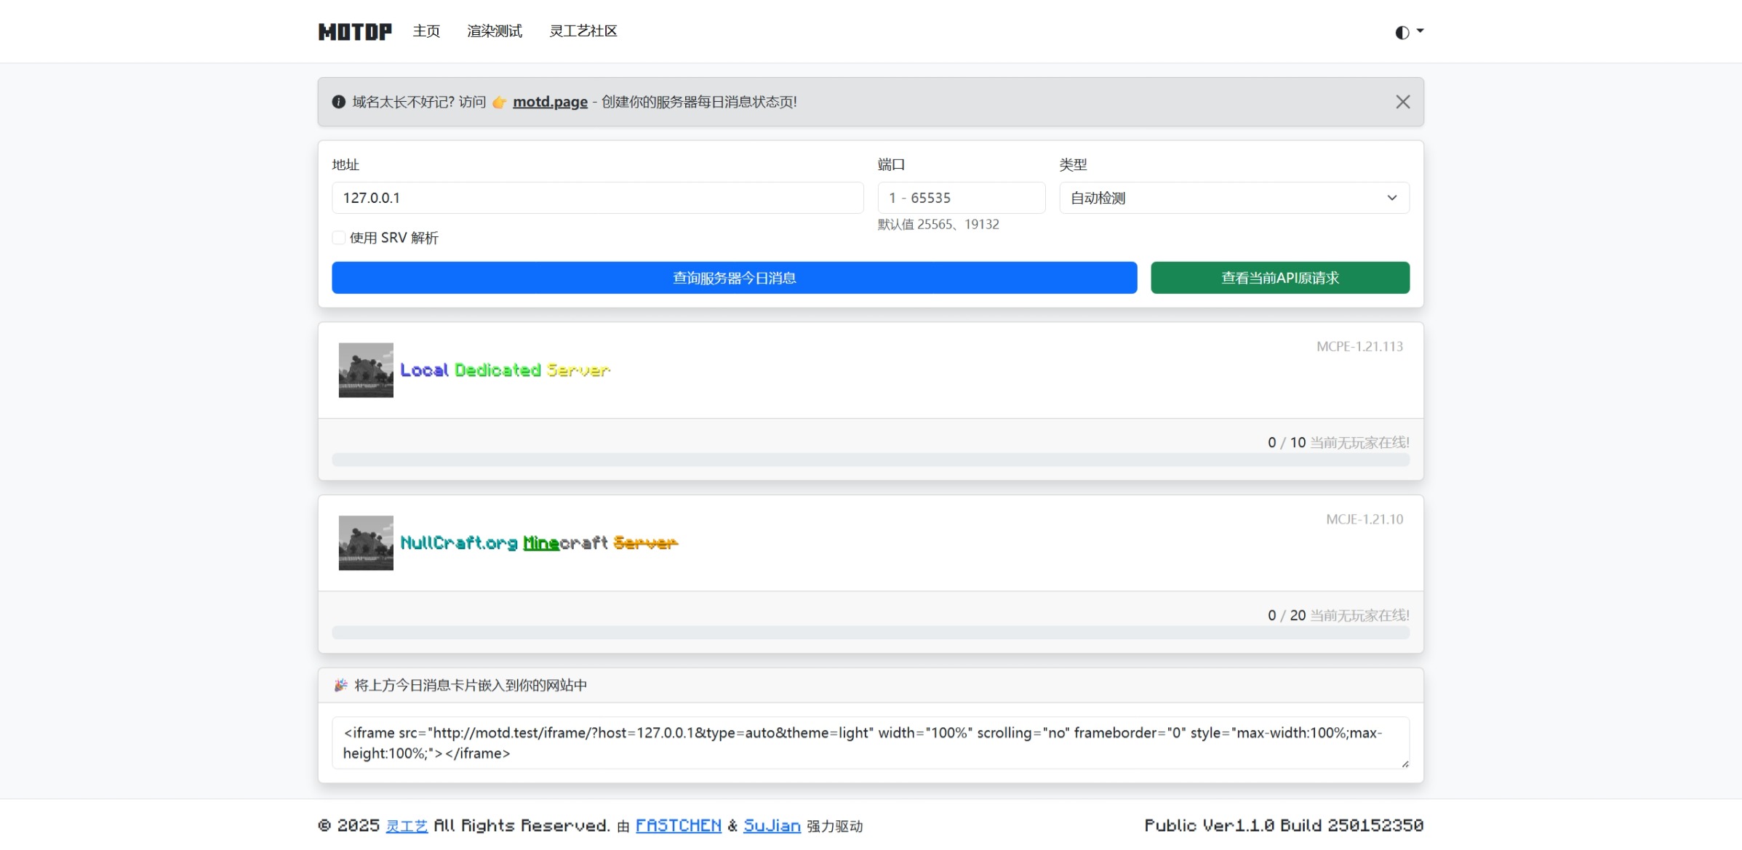Click the green view API request button

pos(1279,278)
